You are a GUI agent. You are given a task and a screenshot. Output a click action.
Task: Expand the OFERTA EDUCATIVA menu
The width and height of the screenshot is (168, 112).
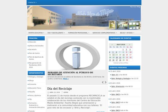[36, 33]
